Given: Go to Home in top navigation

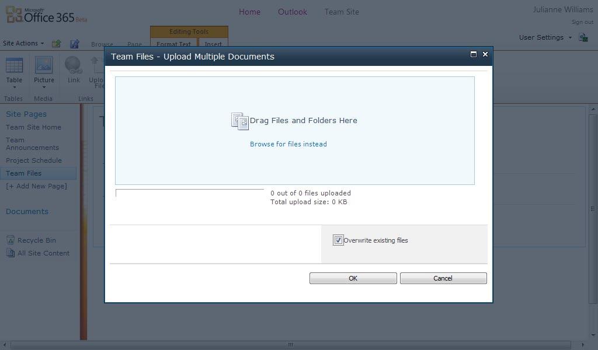Looking at the screenshot, I should pyautogui.click(x=250, y=12).
